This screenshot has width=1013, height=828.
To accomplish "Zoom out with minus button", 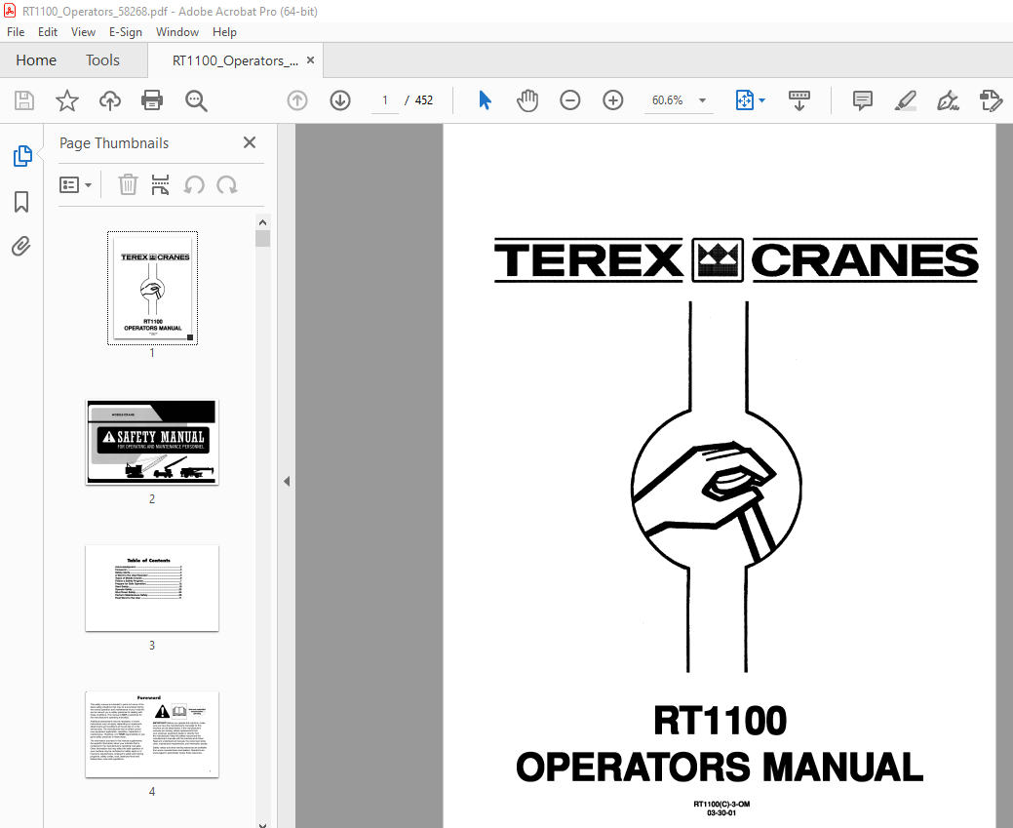I will [x=569, y=100].
